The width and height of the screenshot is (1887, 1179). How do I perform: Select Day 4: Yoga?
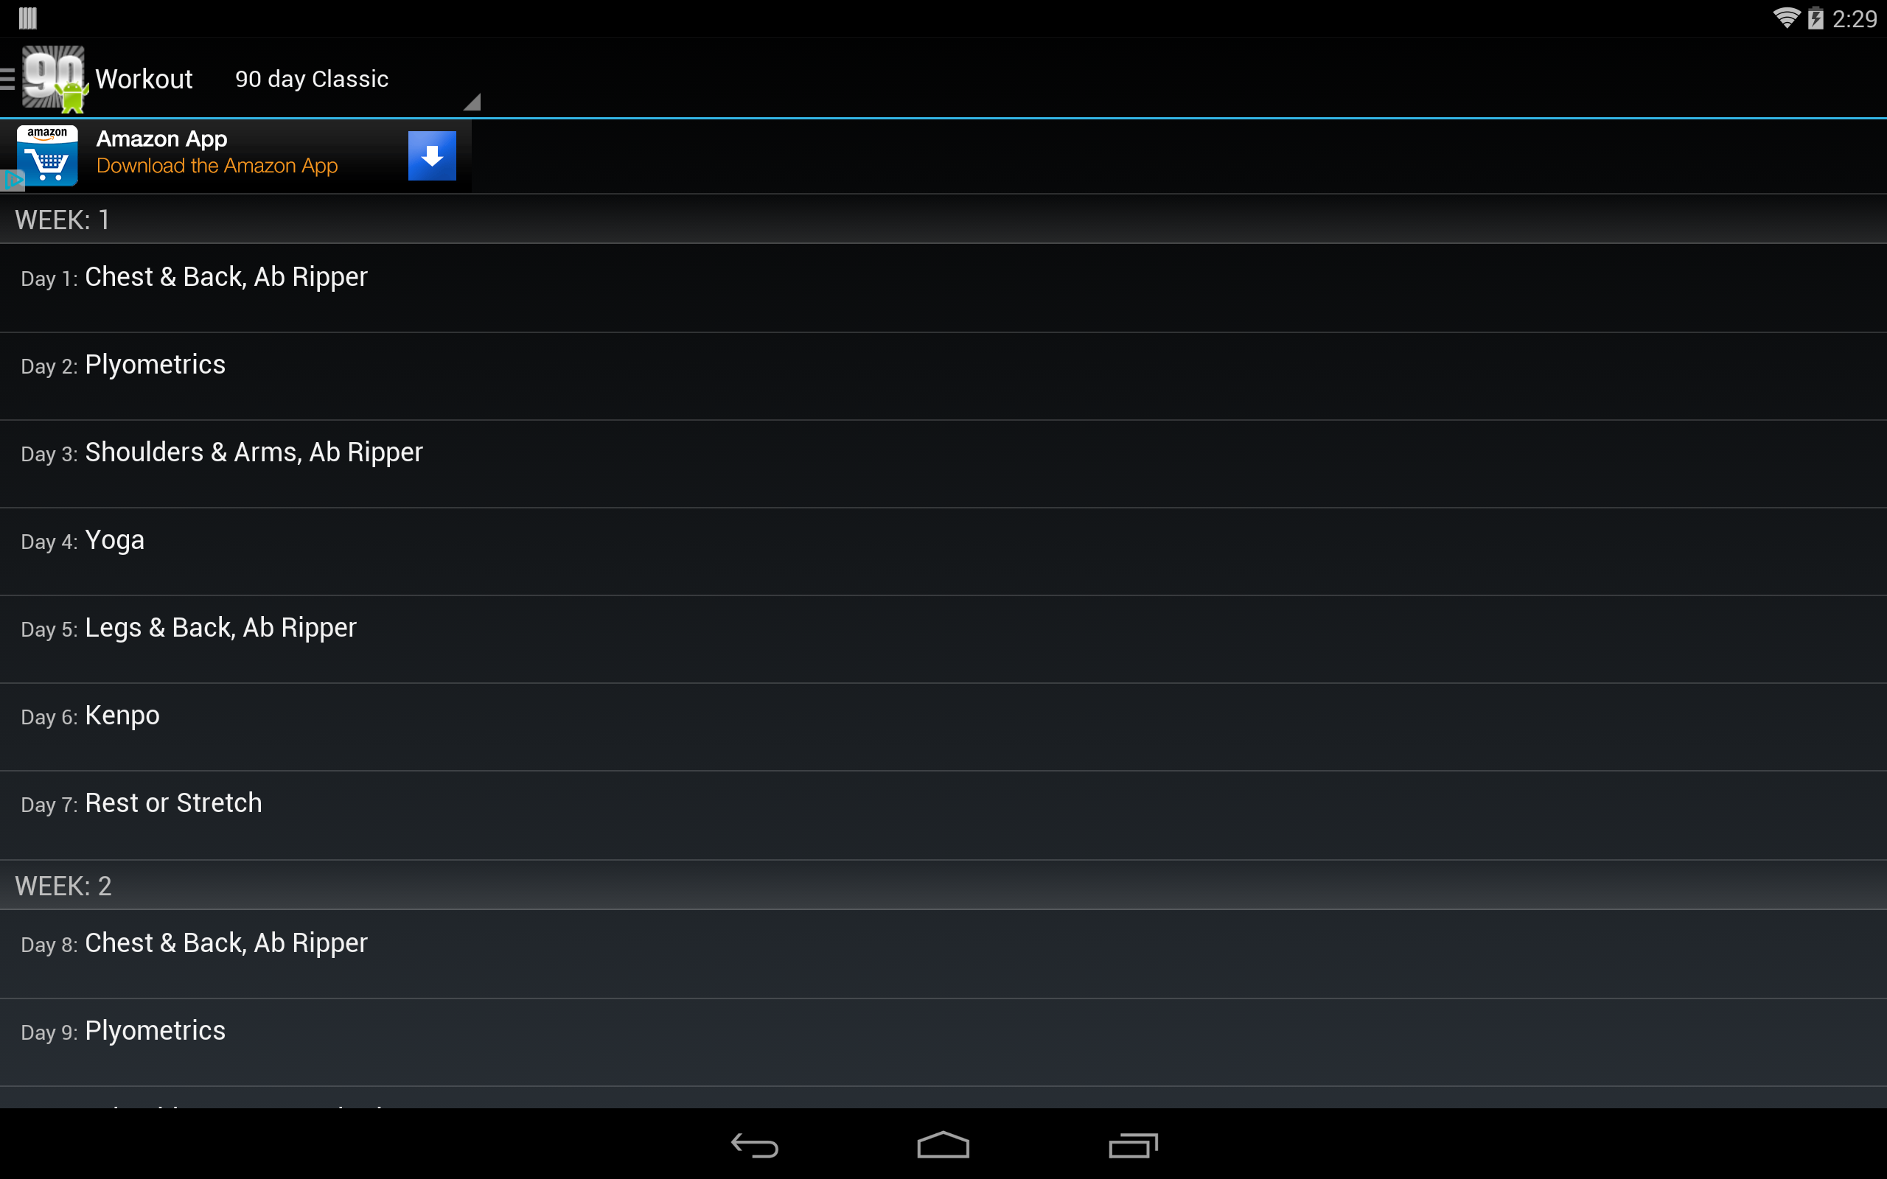[x=943, y=551]
